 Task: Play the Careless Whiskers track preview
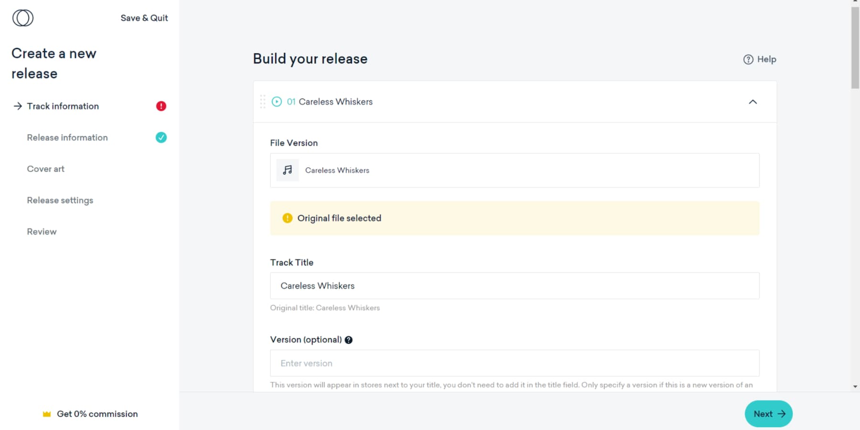tap(276, 101)
